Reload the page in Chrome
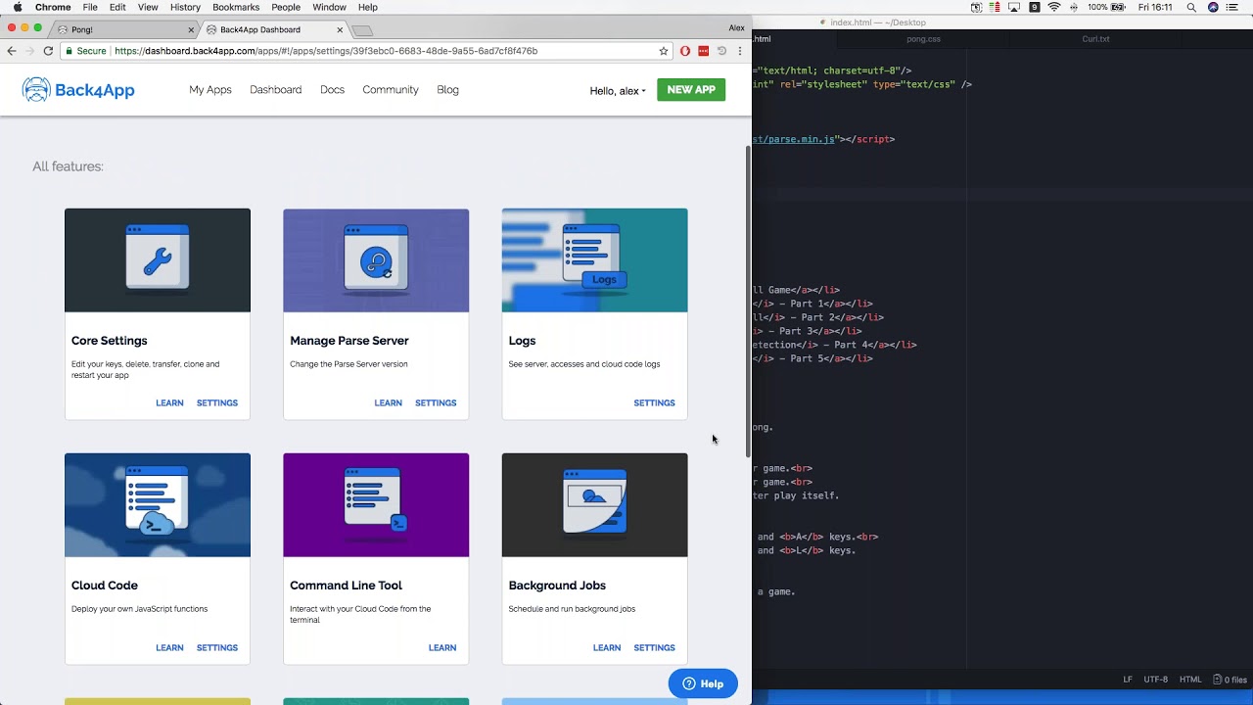The width and height of the screenshot is (1253, 705). (48, 51)
